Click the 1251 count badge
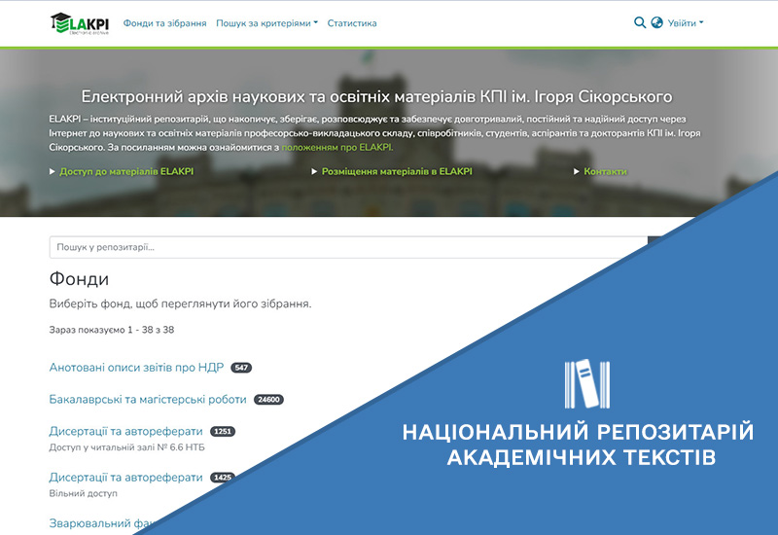 coord(223,431)
